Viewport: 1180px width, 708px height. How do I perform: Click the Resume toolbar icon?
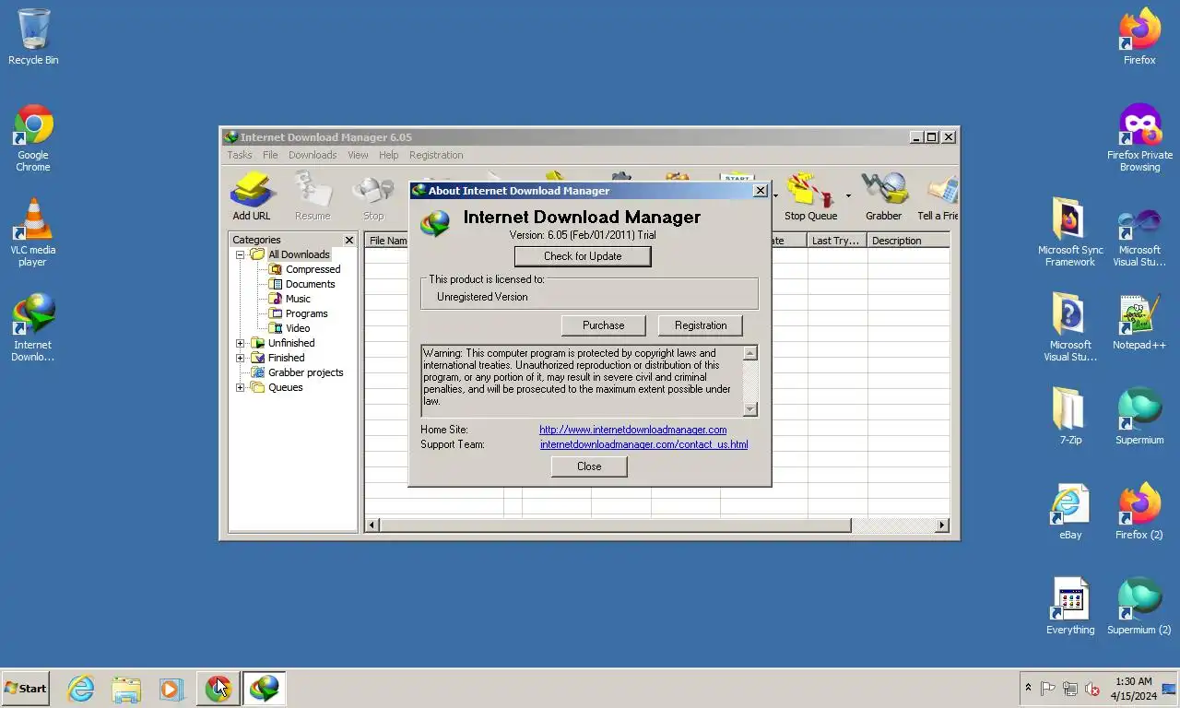point(313,197)
